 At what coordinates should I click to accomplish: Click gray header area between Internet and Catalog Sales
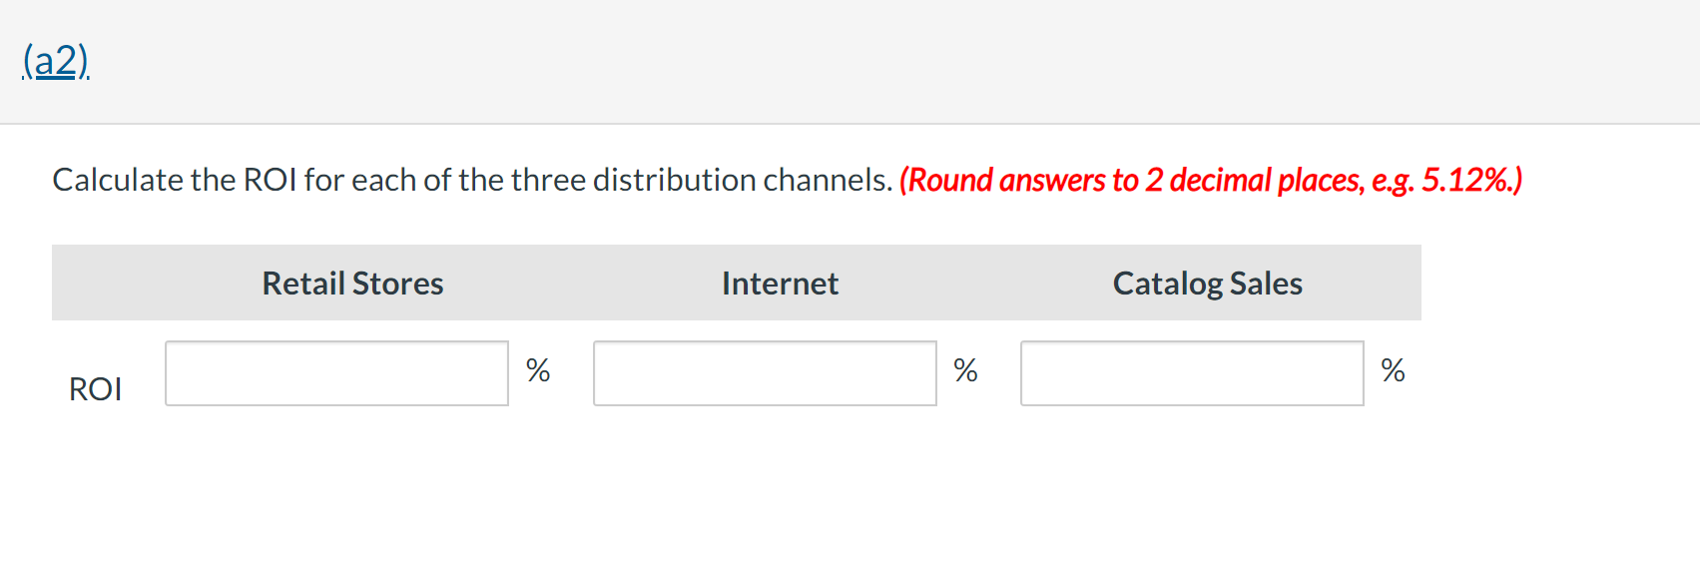(975, 283)
